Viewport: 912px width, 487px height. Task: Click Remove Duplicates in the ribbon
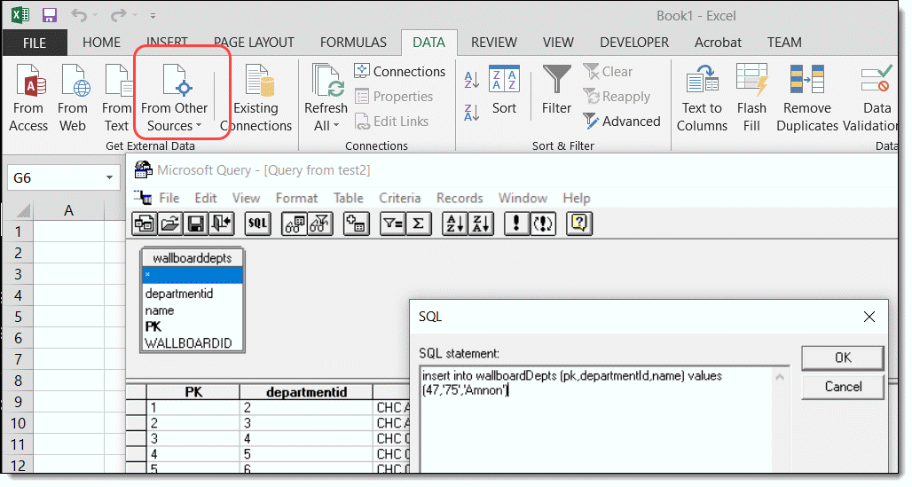coord(806,99)
